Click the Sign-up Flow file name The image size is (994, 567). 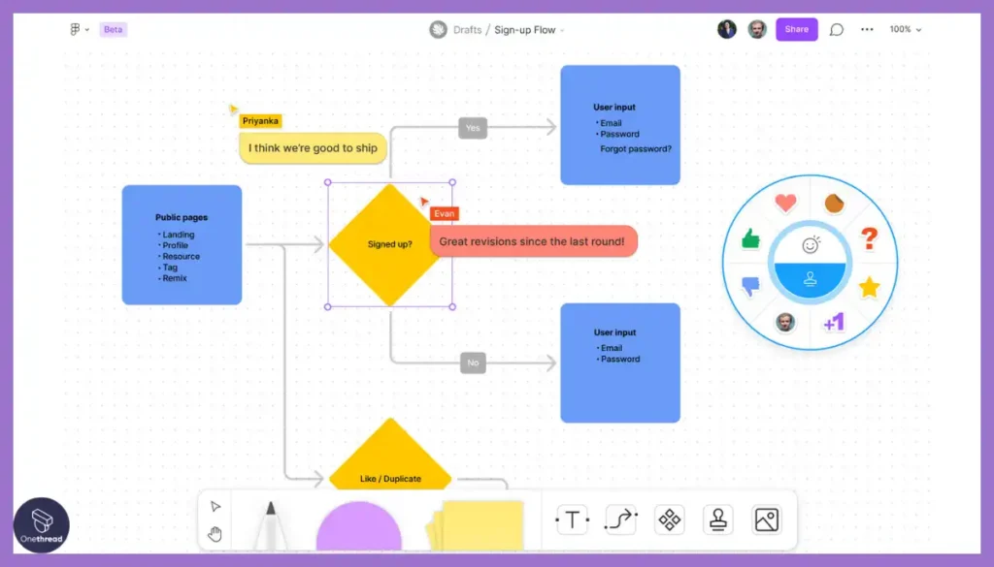[525, 30]
